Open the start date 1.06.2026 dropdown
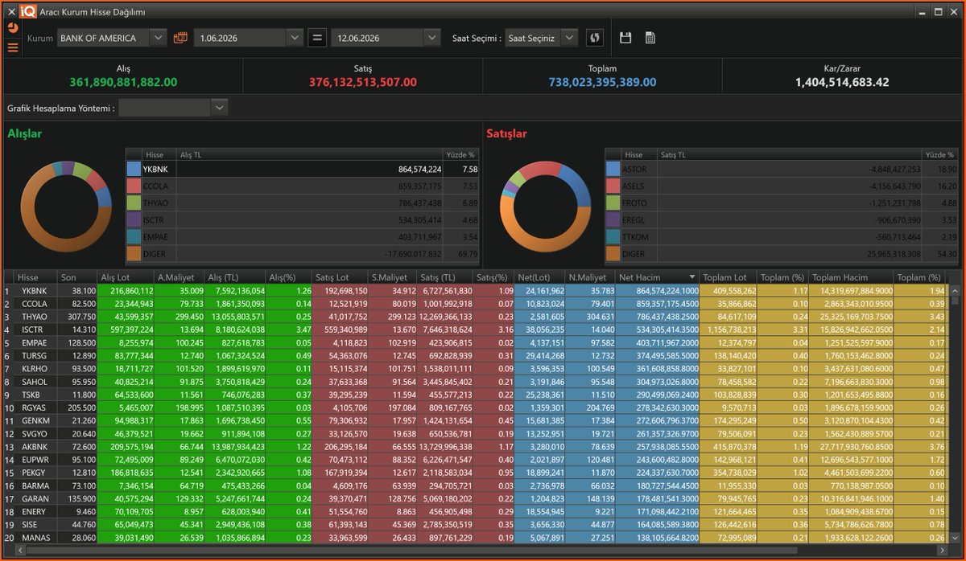 295,38
